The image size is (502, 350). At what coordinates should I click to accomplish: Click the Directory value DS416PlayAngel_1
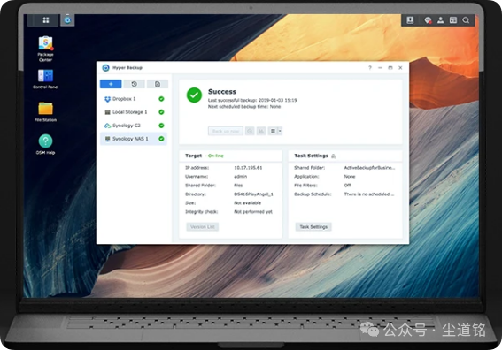pyautogui.click(x=253, y=194)
